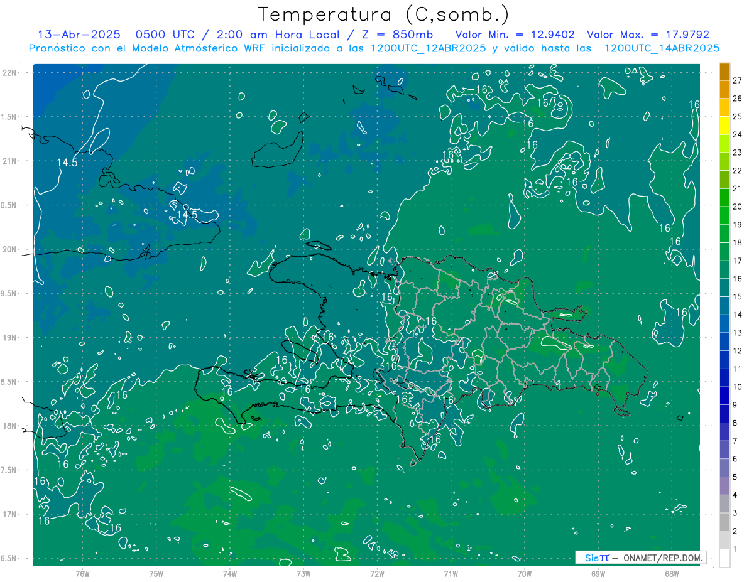
Task: Click the "74W" longitude axis label
Action: pos(230,574)
